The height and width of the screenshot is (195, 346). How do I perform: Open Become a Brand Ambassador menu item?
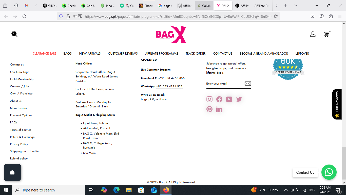click(264, 54)
